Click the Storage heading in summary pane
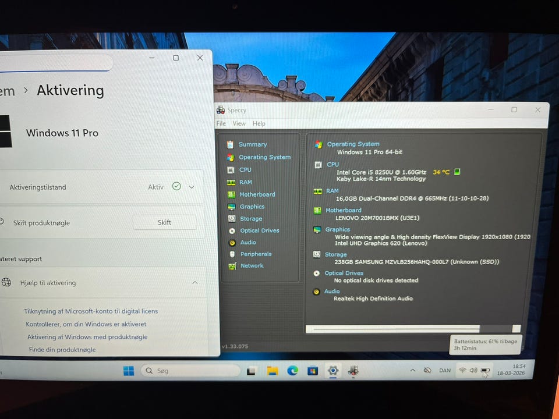This screenshot has width=559, height=419. [335, 254]
